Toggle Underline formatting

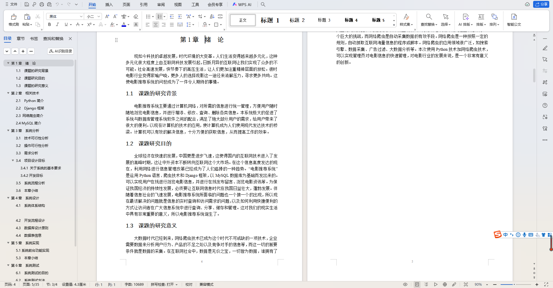[x=66, y=25]
